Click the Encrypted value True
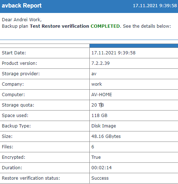178x184 pixels. pyautogui.click(x=96, y=157)
